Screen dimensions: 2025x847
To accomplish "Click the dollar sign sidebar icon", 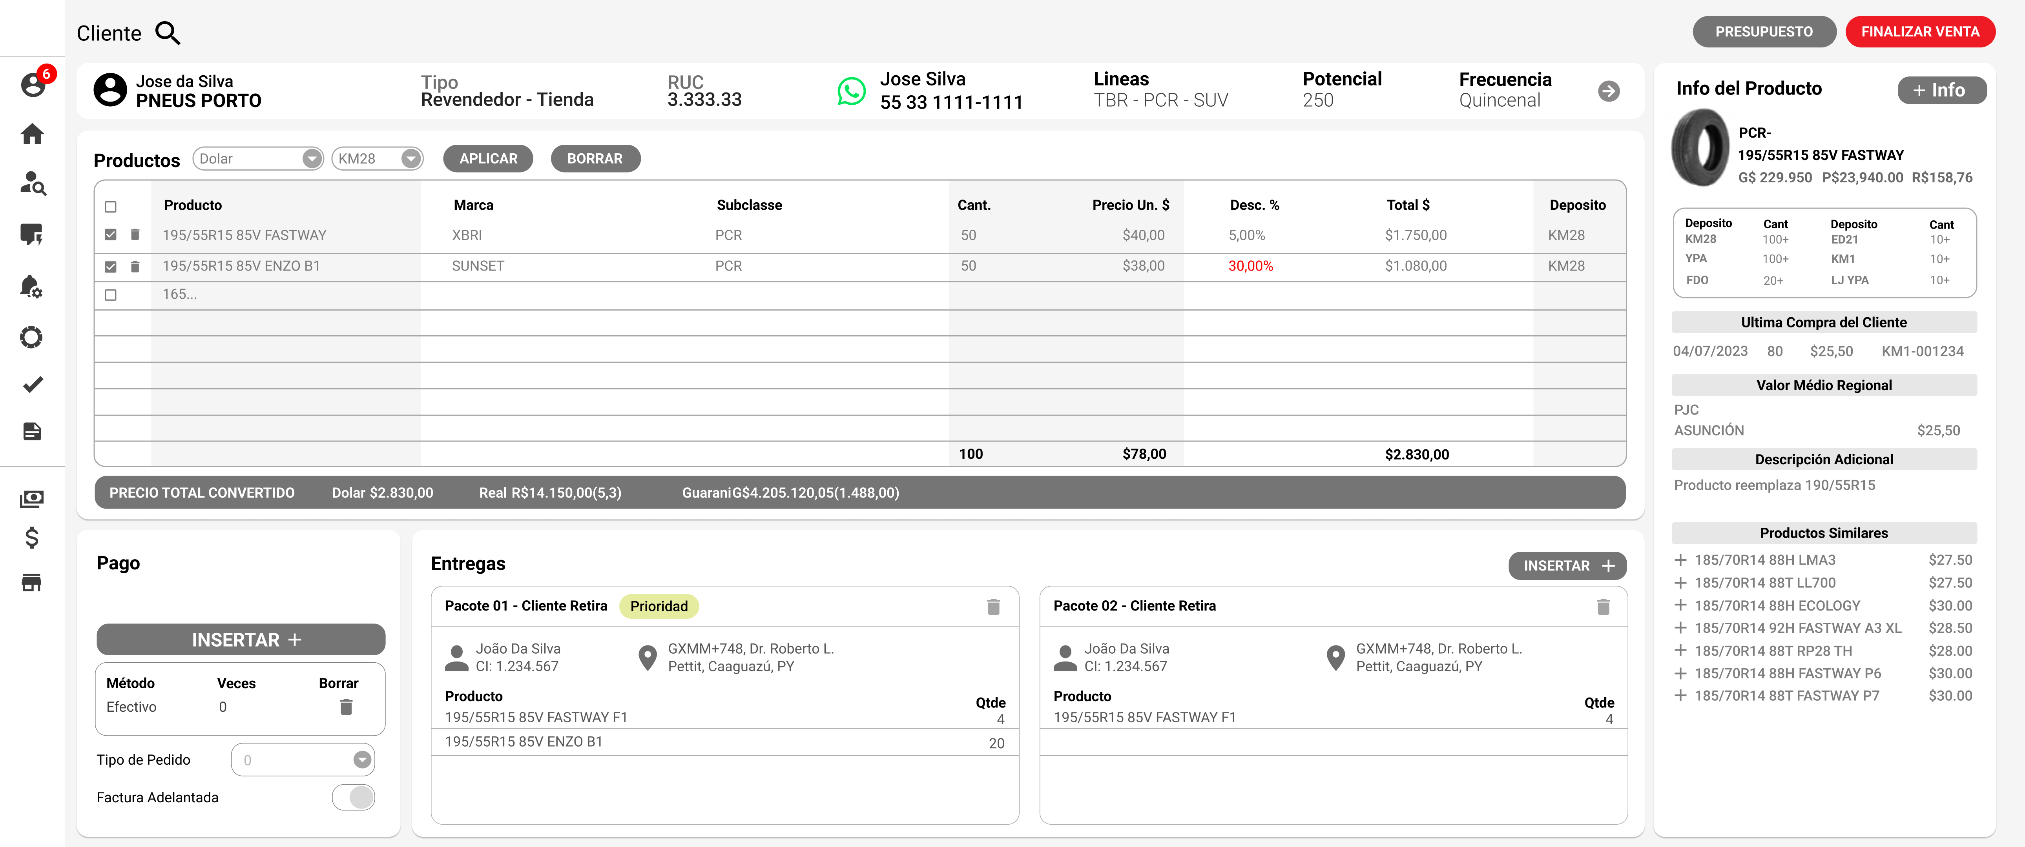I will coord(32,538).
